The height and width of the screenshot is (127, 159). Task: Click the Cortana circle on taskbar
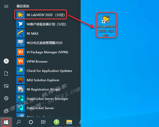[31, 122]
